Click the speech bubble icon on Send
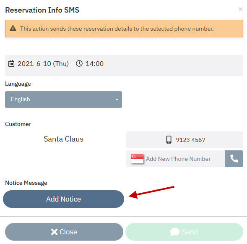 175,232
